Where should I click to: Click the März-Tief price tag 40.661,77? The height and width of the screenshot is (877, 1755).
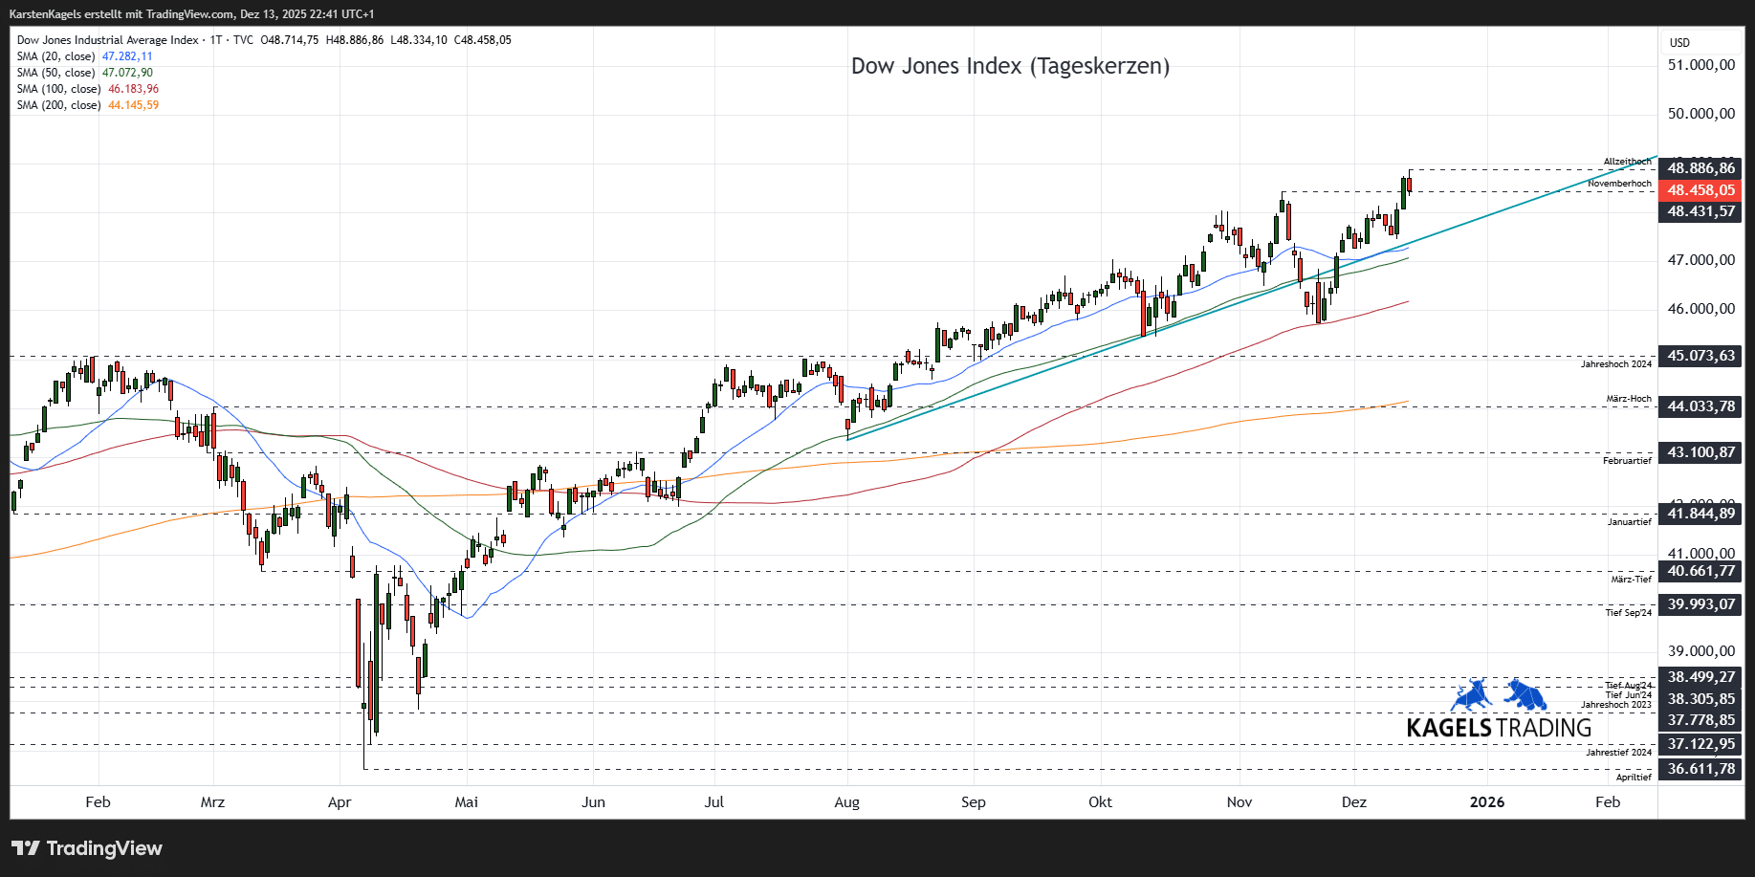(x=1700, y=571)
